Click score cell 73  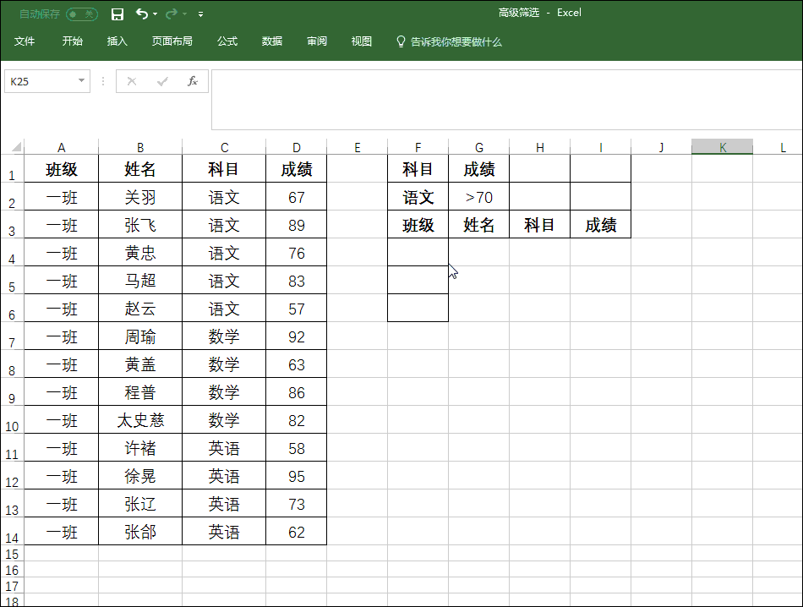coord(297,504)
